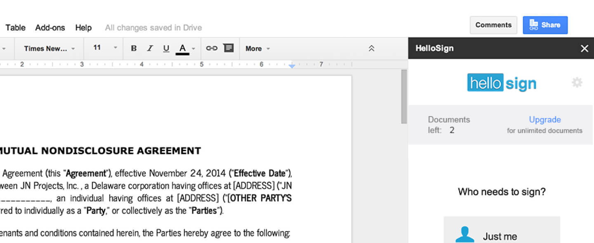The image size is (594, 243).
Task: Toggle italic formatting
Action: click(150, 48)
